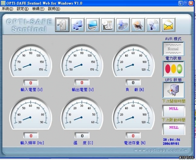Viewport: 196px width, 160px height.
Task: Click the 電池存量 [%] battery gauge dial
Action: click(133, 113)
